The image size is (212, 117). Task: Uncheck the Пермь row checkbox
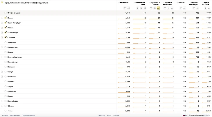6,18
